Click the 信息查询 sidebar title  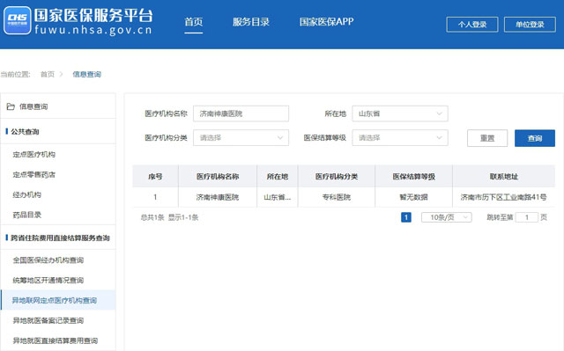(33, 106)
